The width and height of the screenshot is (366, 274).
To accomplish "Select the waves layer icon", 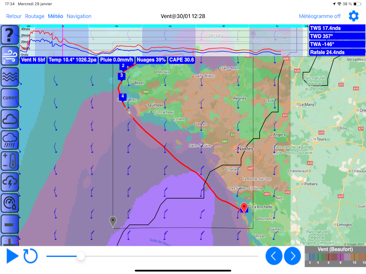I will [x=10, y=77].
